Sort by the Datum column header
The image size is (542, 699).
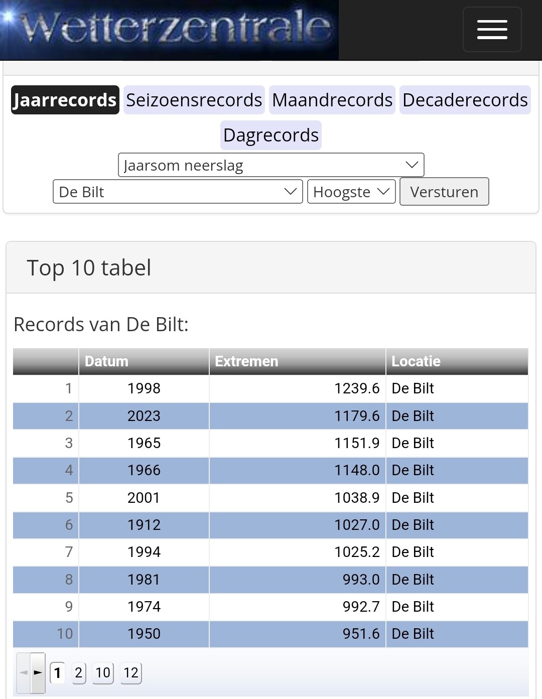point(144,361)
